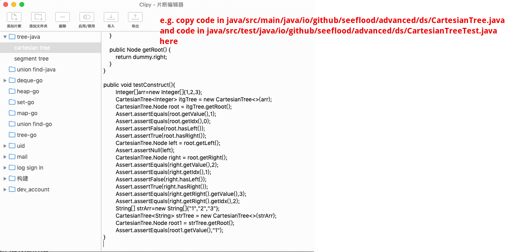Expand the uid folder triangle

tap(5, 146)
